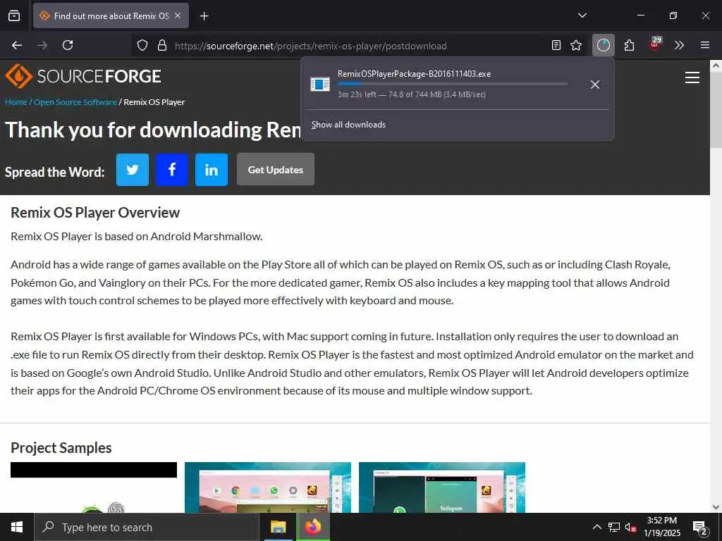Toggle reader view icon

tap(556, 45)
